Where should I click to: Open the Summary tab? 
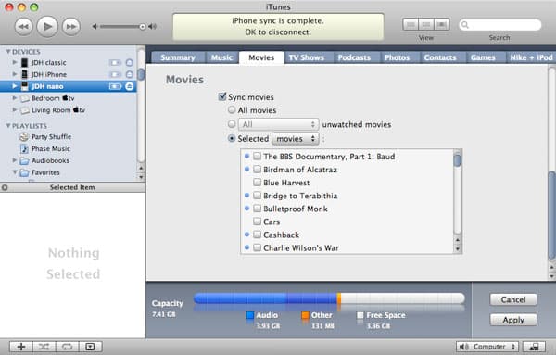click(178, 57)
